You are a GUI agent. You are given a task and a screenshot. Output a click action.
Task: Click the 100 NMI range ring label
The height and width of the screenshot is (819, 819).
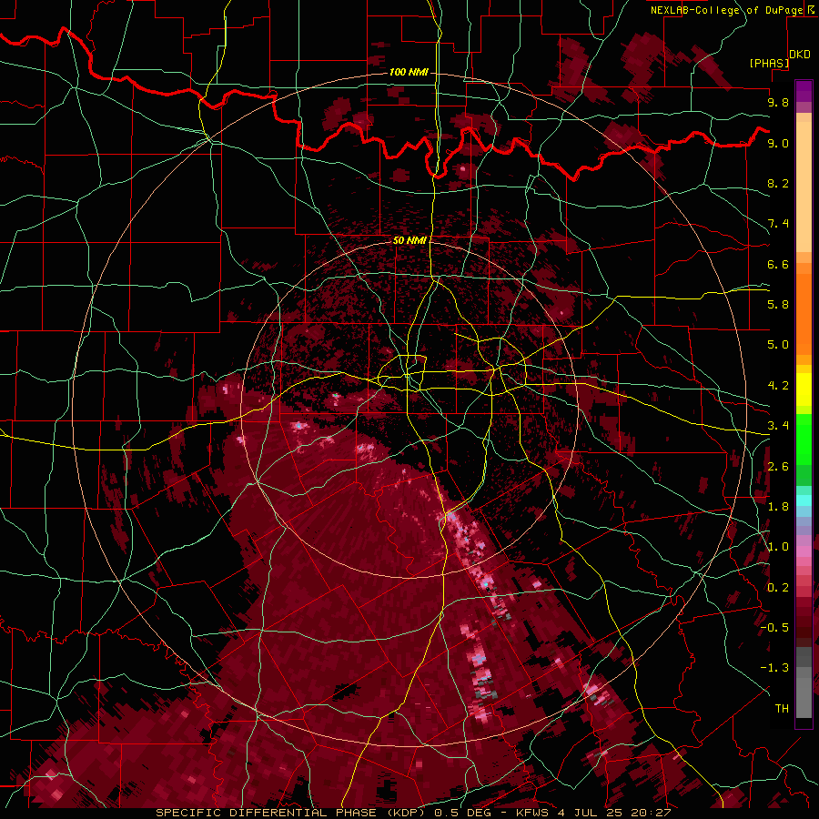point(409,72)
